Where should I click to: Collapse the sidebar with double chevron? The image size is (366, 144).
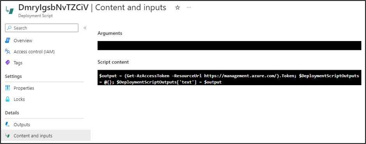tap(85, 28)
